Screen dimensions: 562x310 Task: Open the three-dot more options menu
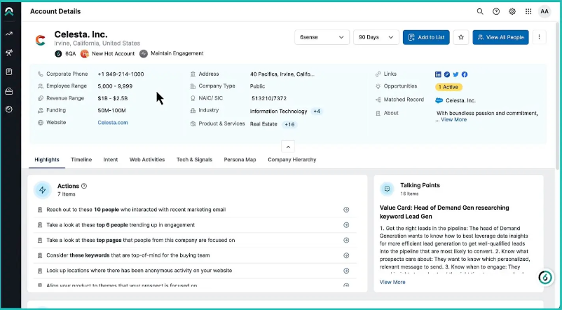(x=539, y=37)
